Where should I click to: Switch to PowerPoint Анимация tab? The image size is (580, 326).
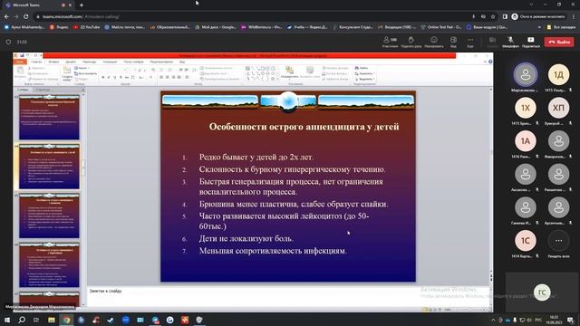(x=110, y=62)
